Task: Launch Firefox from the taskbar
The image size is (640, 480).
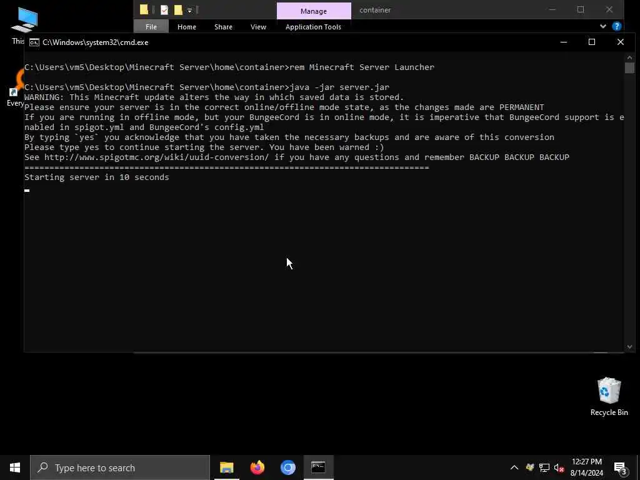Action: [257, 467]
